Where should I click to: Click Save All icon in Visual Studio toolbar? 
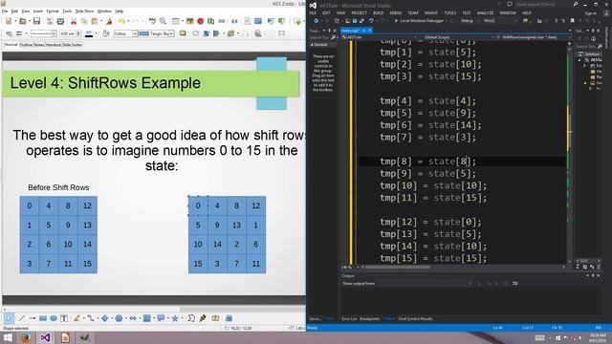coord(361,21)
